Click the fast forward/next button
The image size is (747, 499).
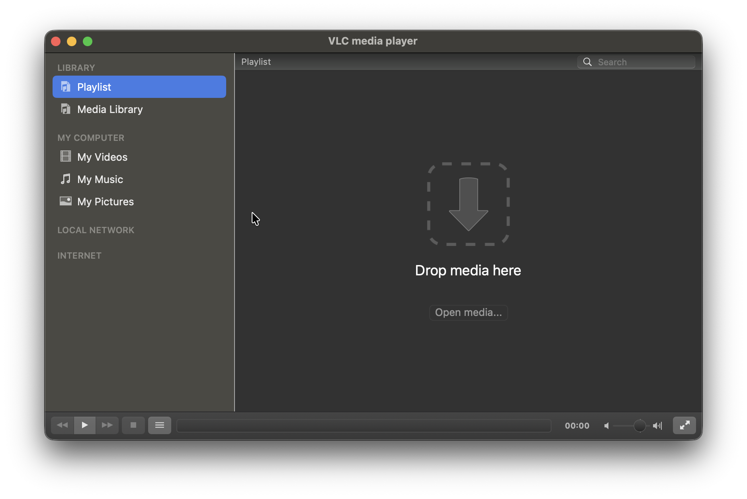point(107,425)
